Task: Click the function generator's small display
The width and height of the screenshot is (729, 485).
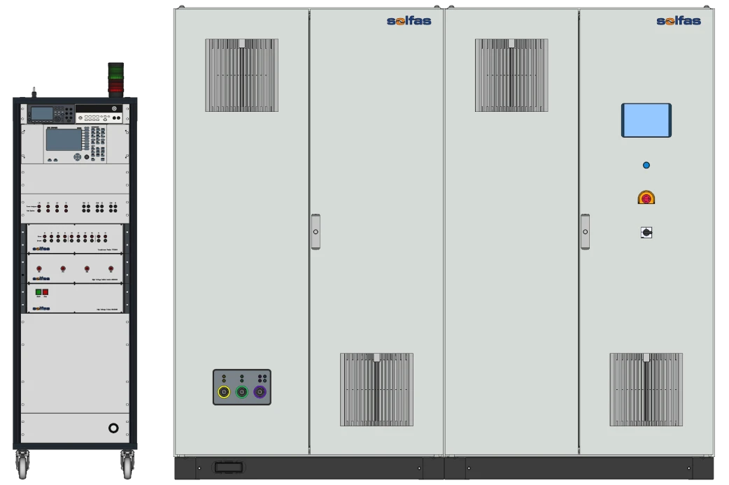Action: click(x=42, y=113)
